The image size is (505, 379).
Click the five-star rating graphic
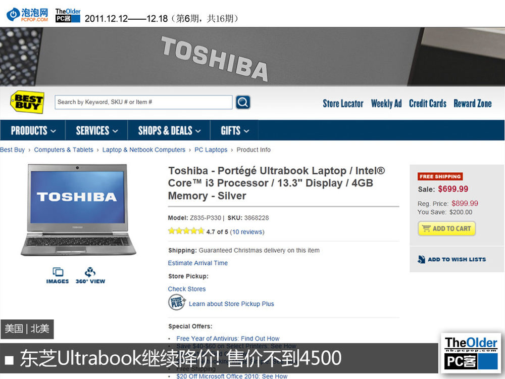coord(186,231)
